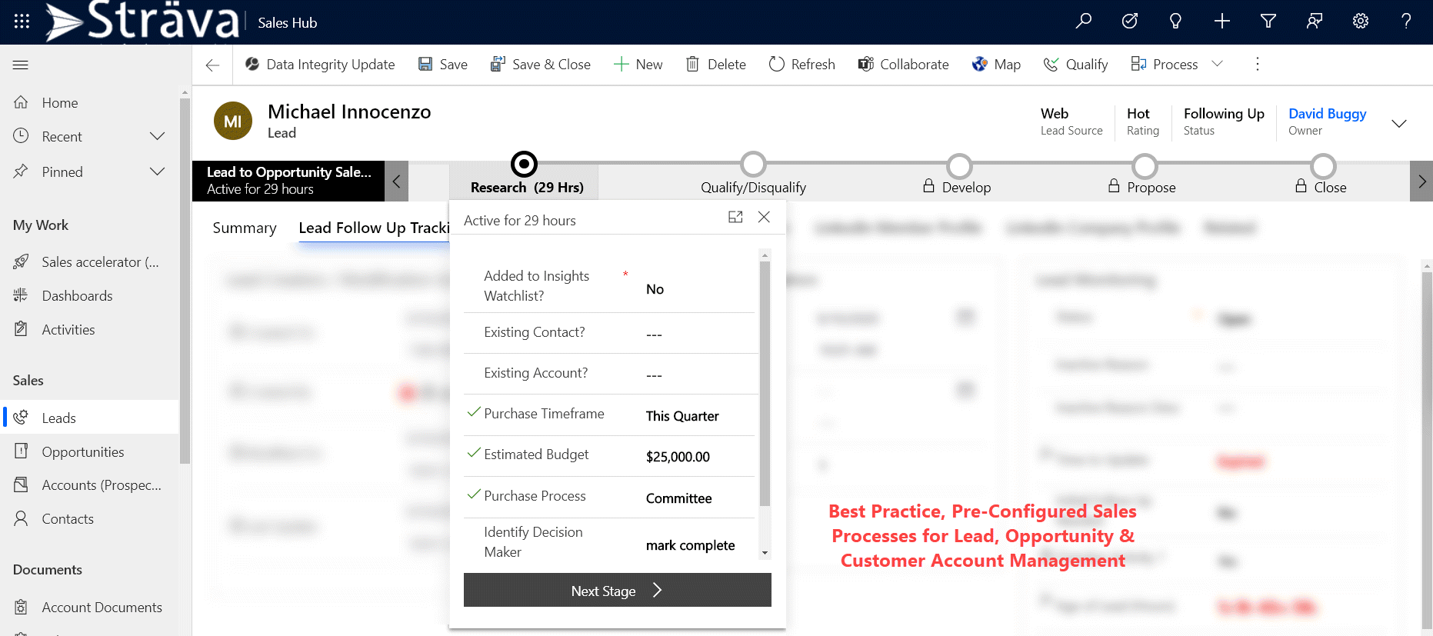Open the task checkmark circle icon

point(1129,22)
